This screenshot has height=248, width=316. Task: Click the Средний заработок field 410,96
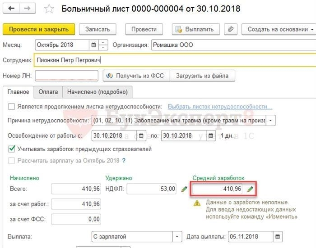tap(217, 189)
